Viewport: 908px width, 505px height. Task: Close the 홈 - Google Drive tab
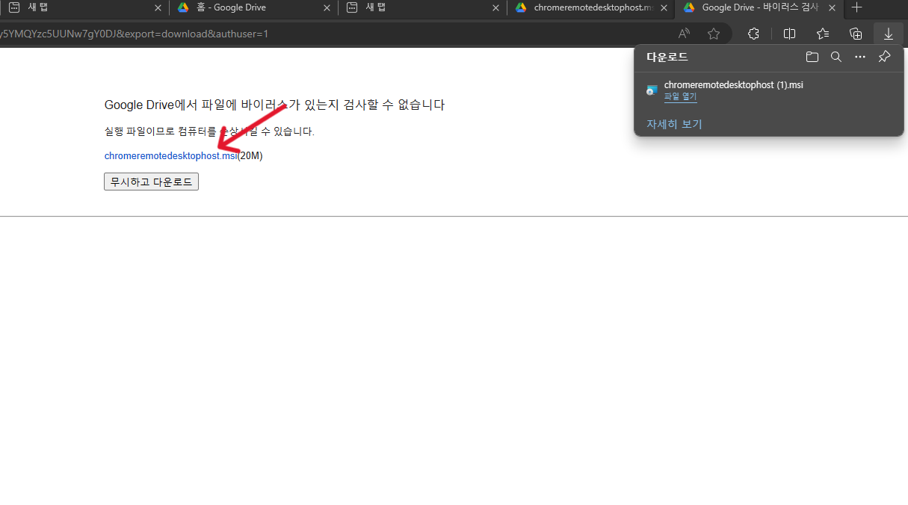[x=326, y=7]
